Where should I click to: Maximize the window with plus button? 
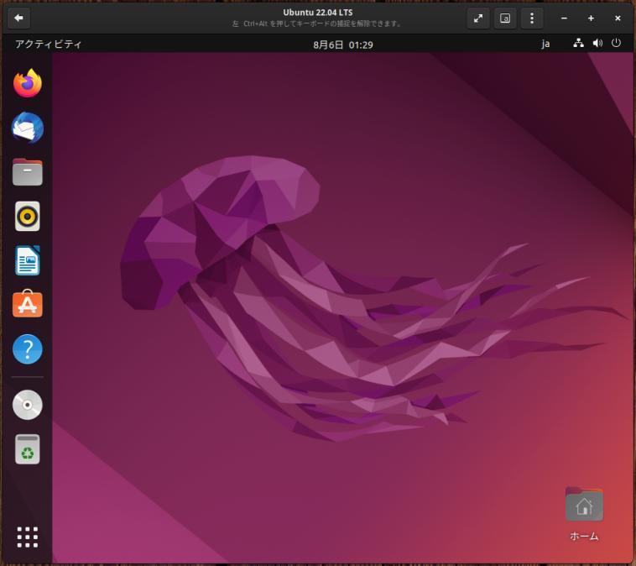pos(591,18)
